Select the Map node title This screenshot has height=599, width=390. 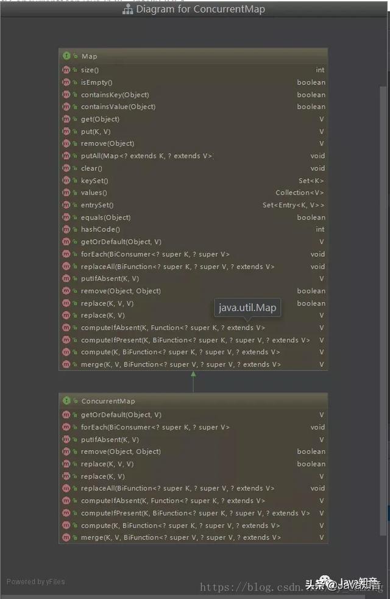[x=90, y=56]
